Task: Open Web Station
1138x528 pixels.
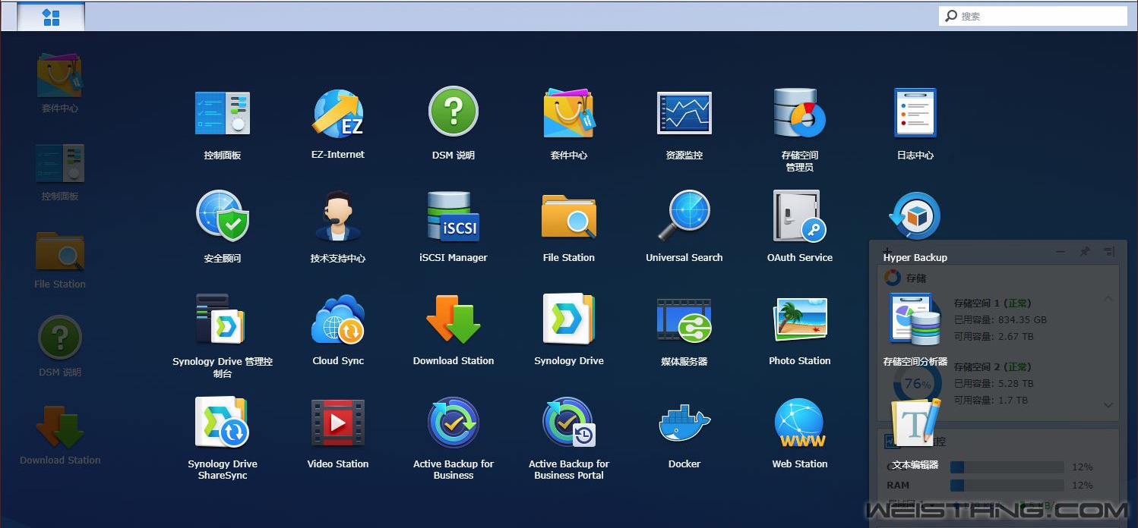Action: 799,423
